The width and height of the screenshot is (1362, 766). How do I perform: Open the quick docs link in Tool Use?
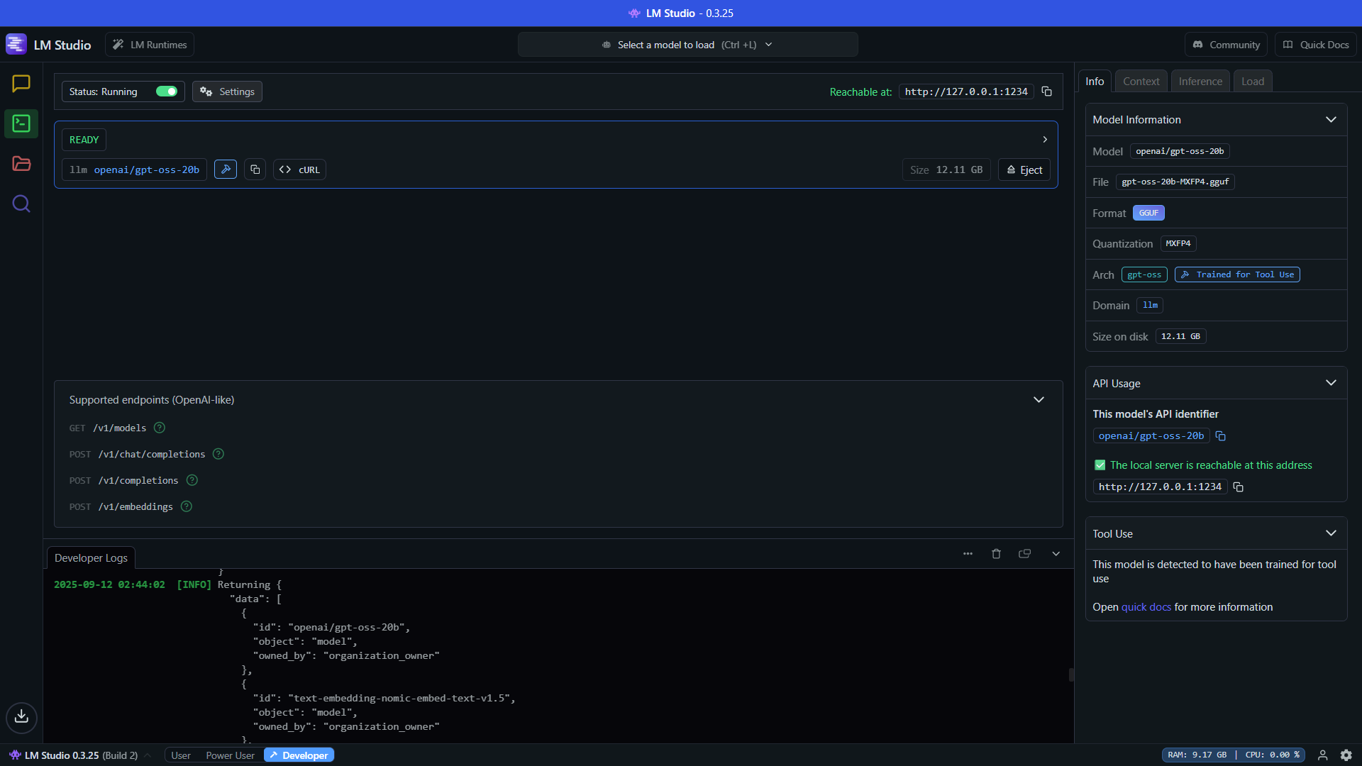point(1146,607)
